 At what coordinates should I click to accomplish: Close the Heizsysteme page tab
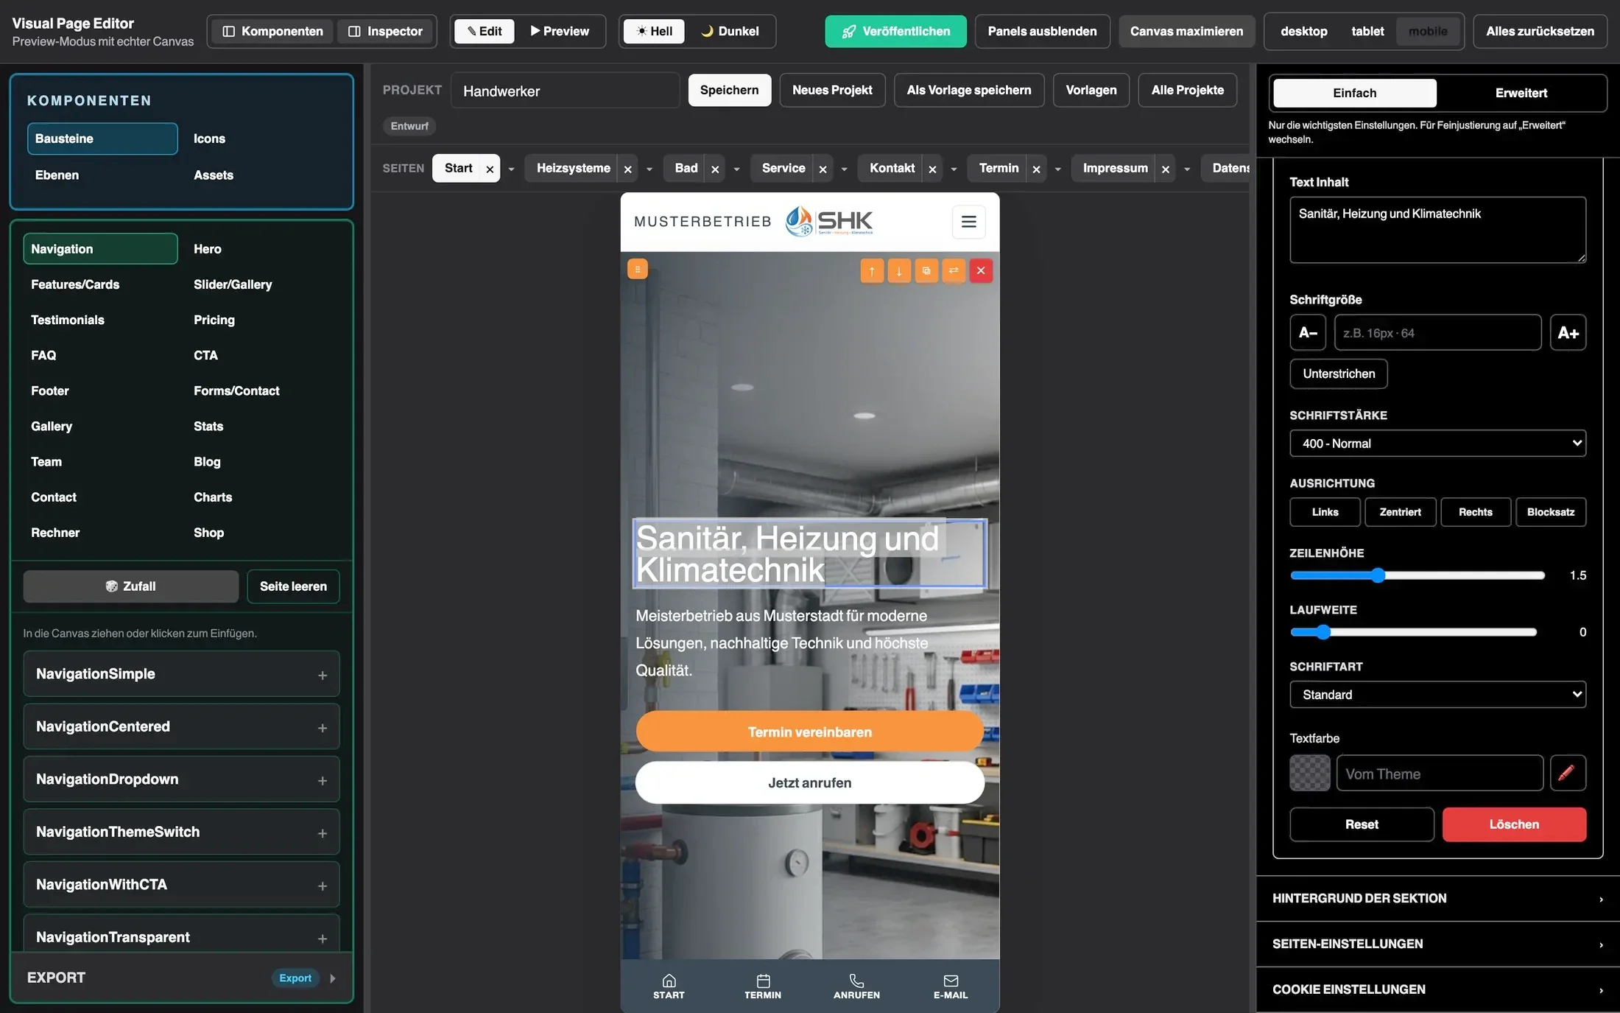click(x=627, y=169)
